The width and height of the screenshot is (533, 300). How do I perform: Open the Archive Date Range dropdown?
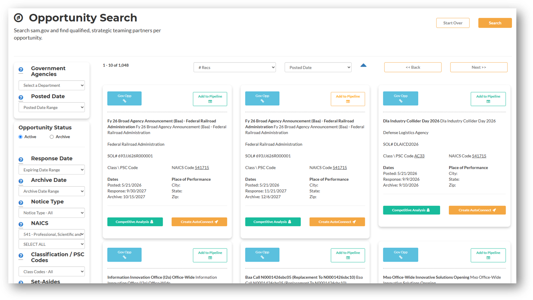(52, 191)
